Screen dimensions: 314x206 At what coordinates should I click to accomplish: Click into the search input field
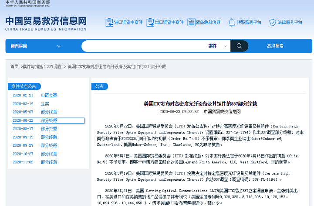[144, 46]
